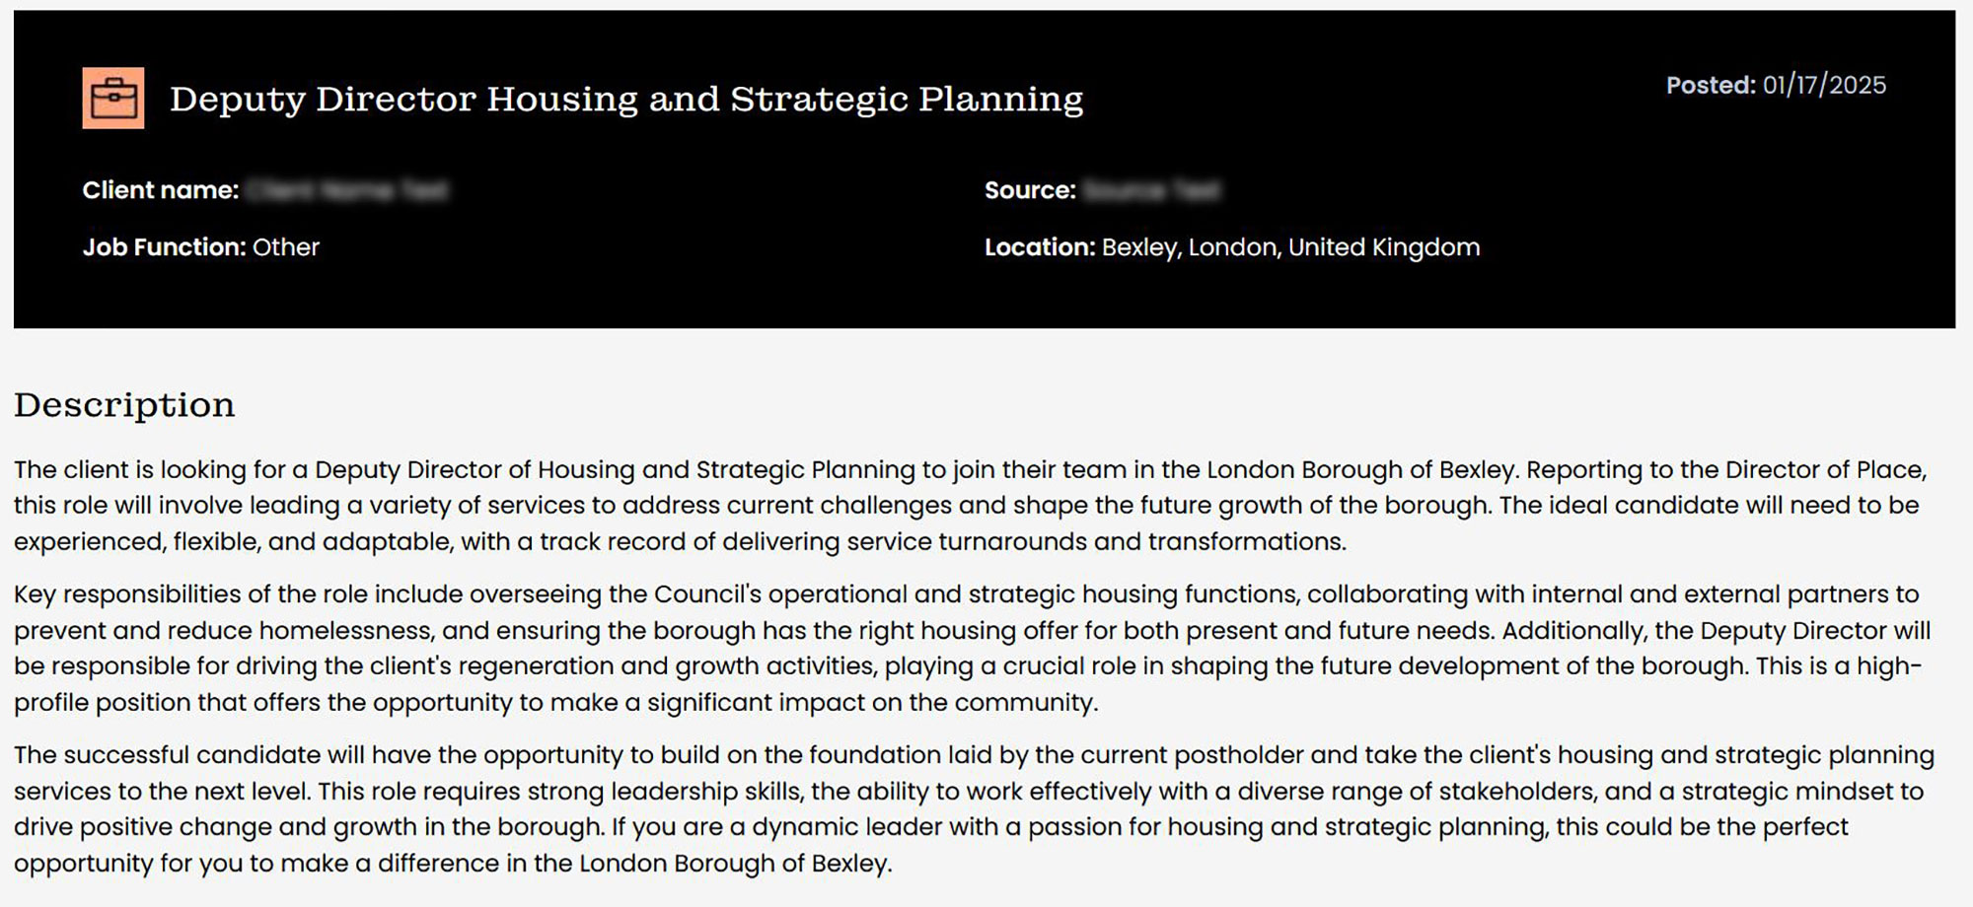Click the job function value "Other"
Viewport: 1973px width, 907px height.
pyautogui.click(x=286, y=246)
